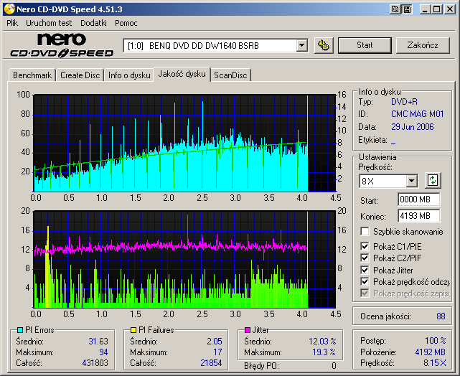
Task: Click the Zakończ button
Action: coord(423,45)
